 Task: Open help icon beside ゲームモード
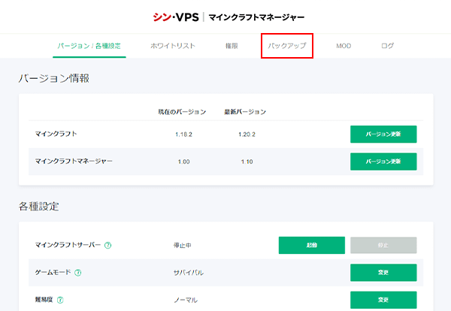(x=78, y=273)
